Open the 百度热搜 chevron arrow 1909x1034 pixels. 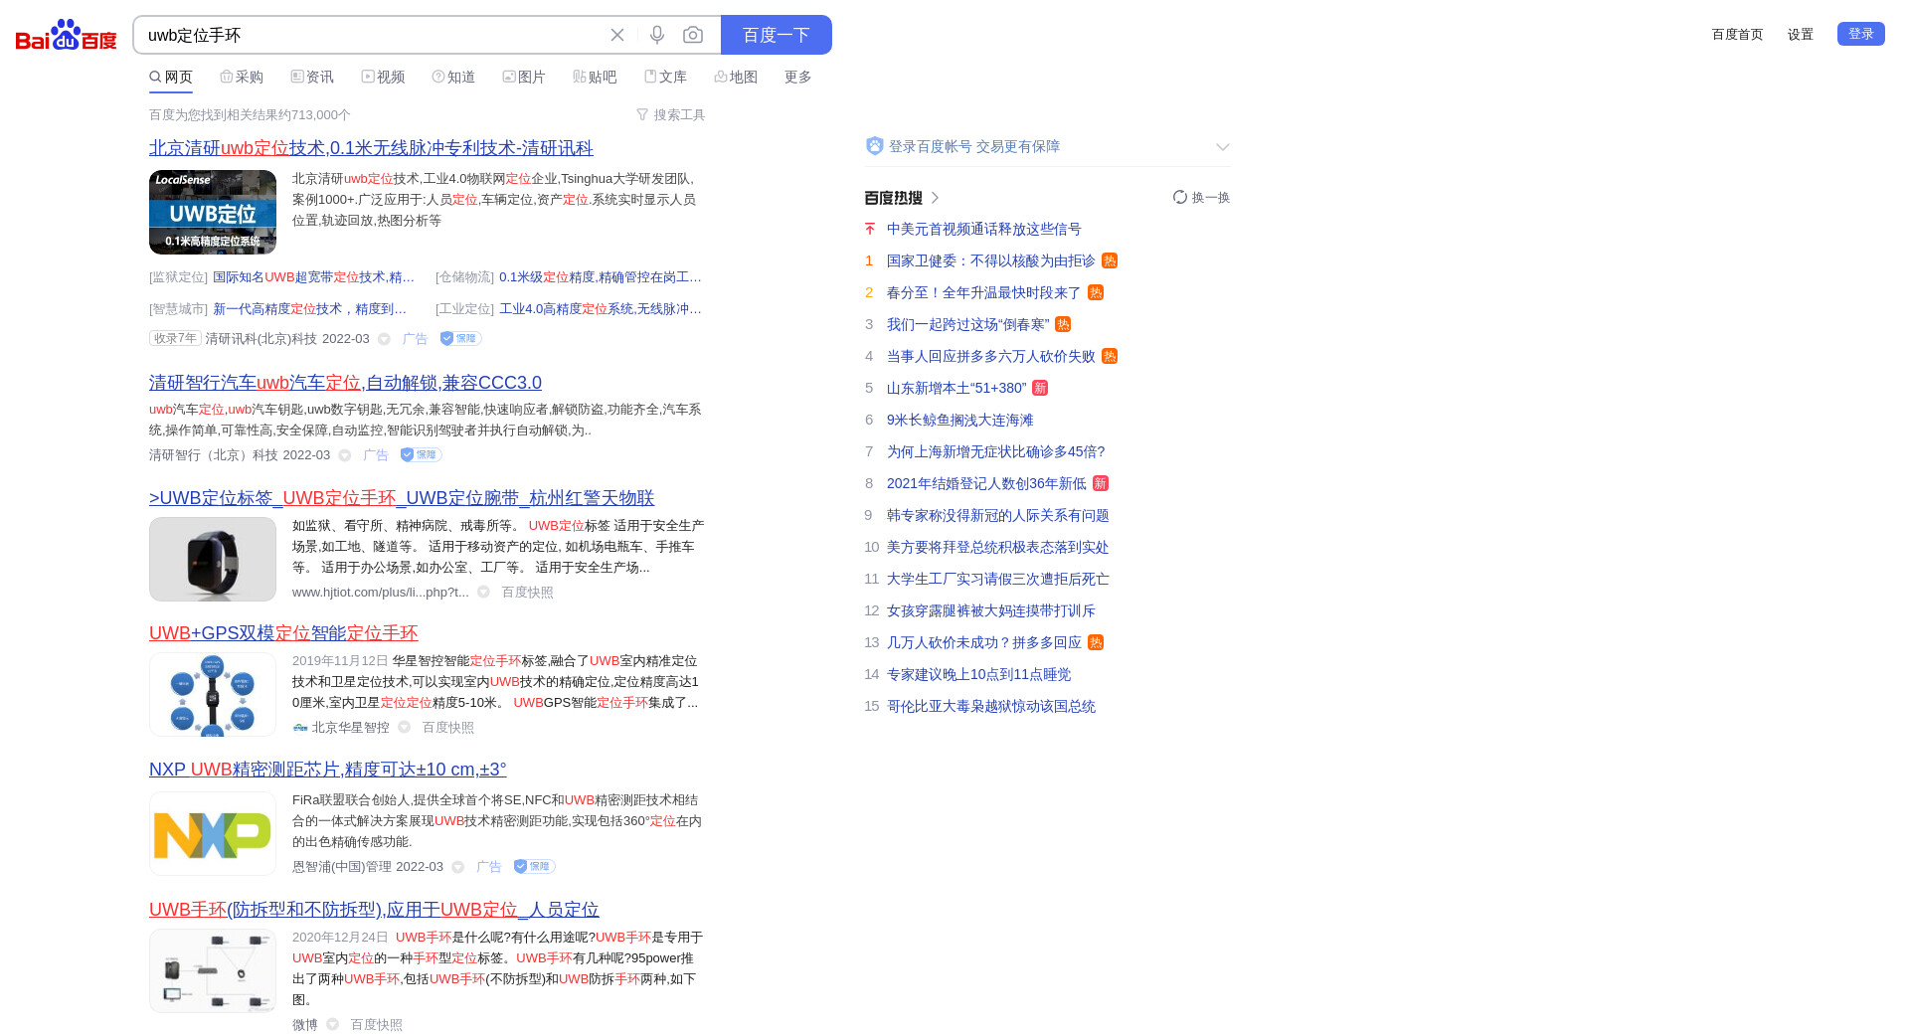click(x=935, y=198)
